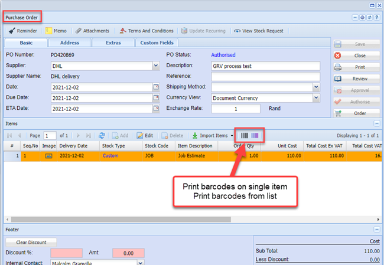Image resolution: width=384 pixels, height=265 pixels.
Task: Print barcodes from list icon
Action: click(255, 136)
